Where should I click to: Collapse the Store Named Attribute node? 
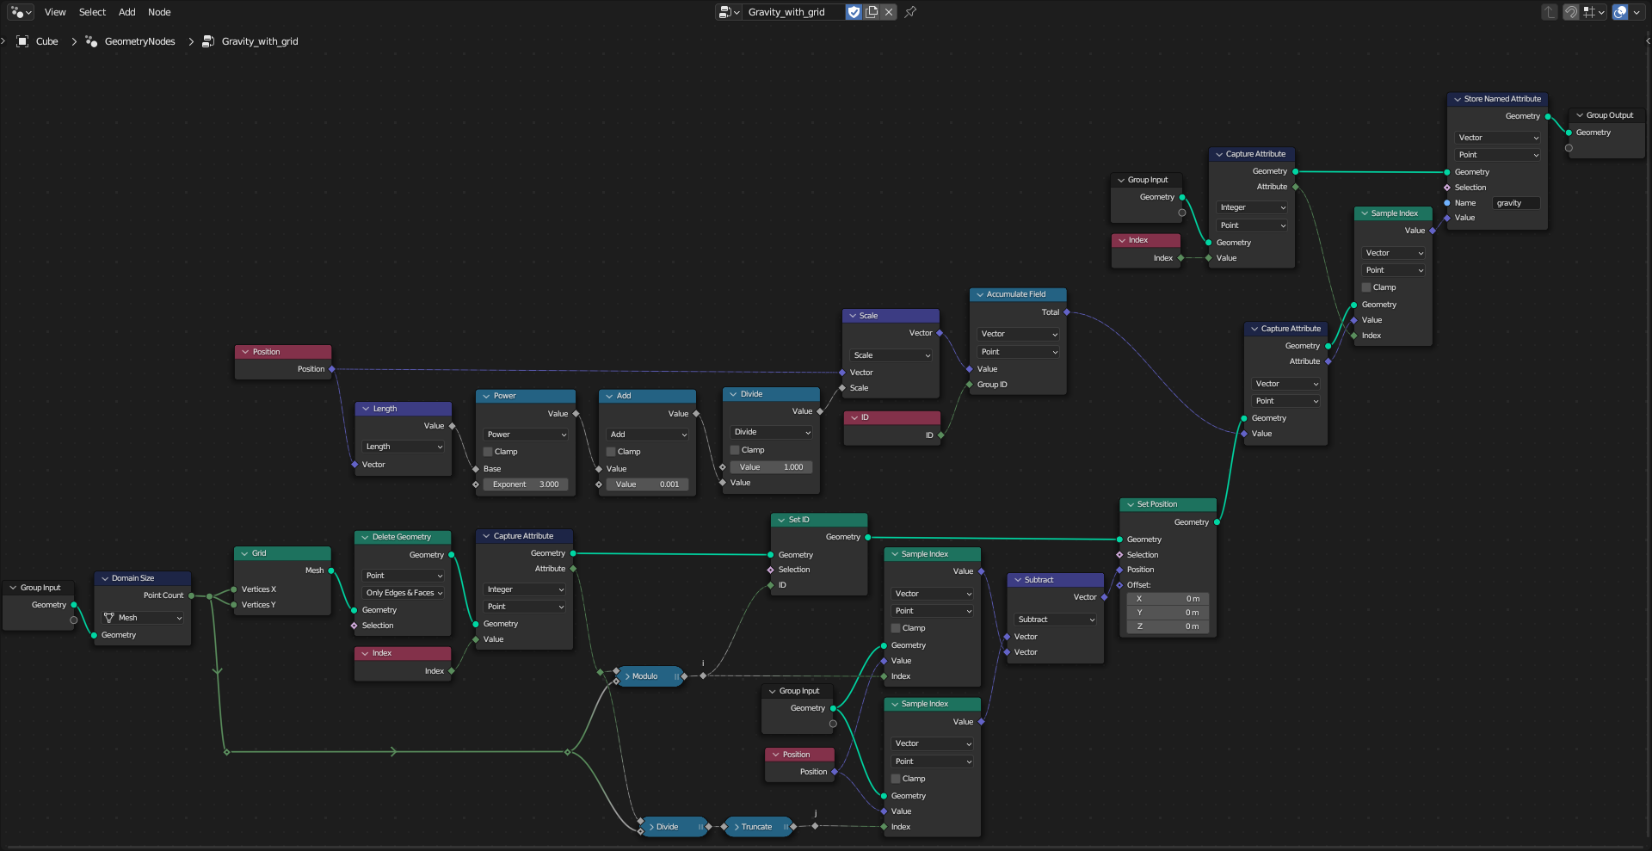pyautogui.click(x=1458, y=99)
